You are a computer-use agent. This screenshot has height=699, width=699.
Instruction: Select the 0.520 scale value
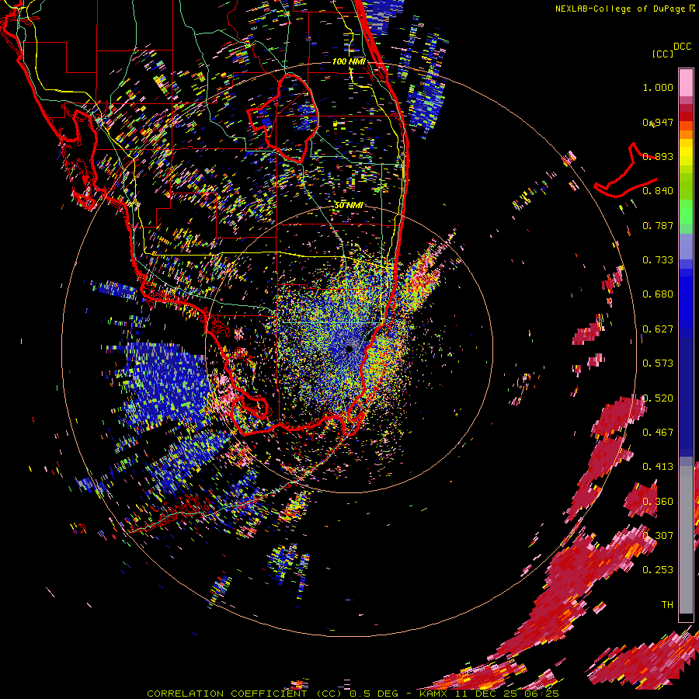tap(658, 398)
